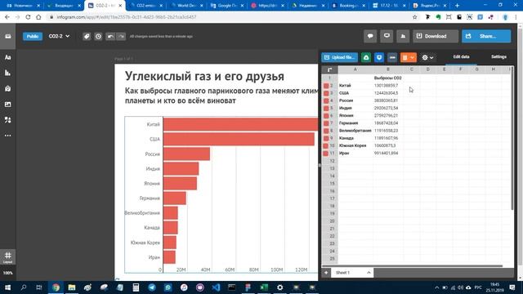Click the 100% zoom level indicator
The height and width of the screenshot is (294, 523).
pos(7,273)
